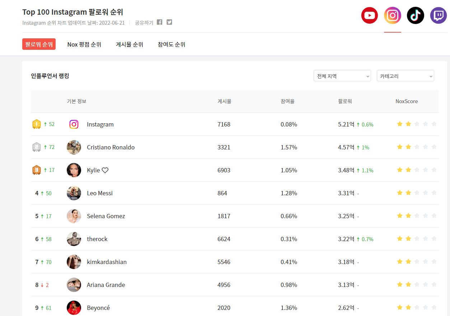Switch to the Twitch platform icon
This screenshot has width=450, height=316.
439,15
